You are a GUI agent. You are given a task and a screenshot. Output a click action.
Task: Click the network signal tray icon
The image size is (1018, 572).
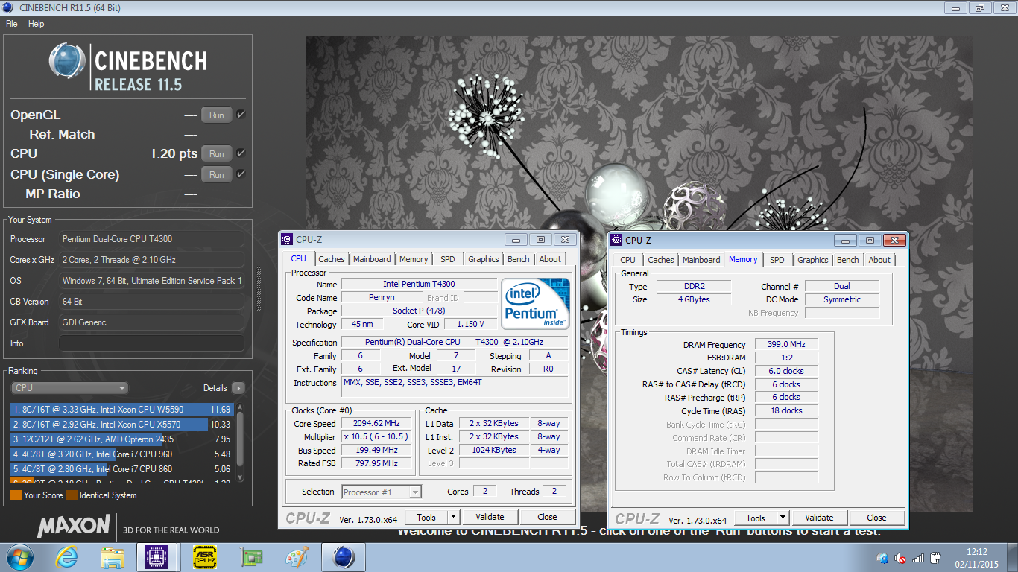(x=918, y=558)
